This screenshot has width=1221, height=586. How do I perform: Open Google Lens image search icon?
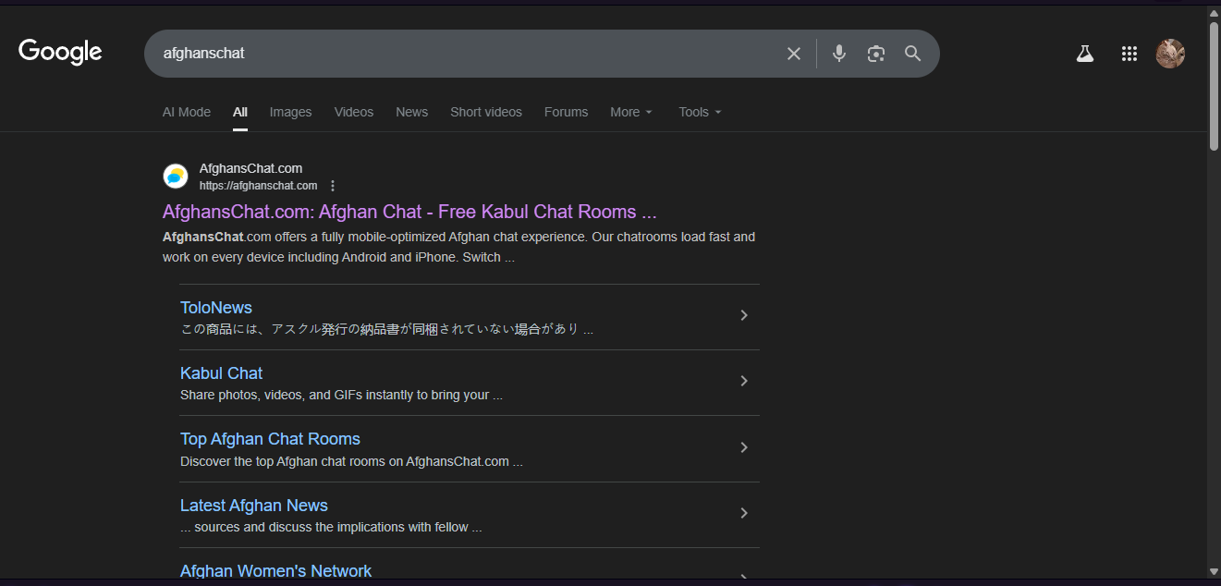tap(876, 54)
